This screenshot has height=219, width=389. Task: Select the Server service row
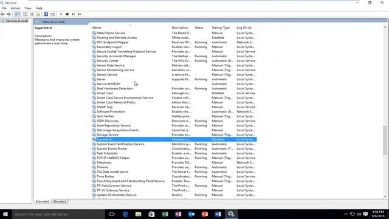point(174,79)
